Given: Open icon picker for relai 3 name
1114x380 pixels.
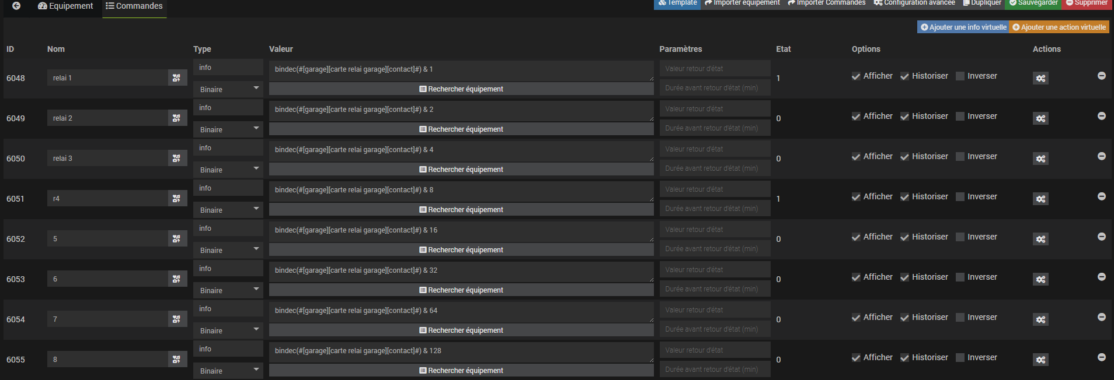Looking at the screenshot, I should pos(177,158).
